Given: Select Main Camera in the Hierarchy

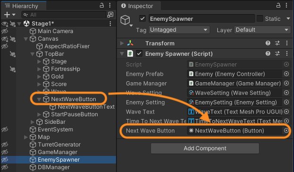Looking at the screenshot, I should coord(55,31).
